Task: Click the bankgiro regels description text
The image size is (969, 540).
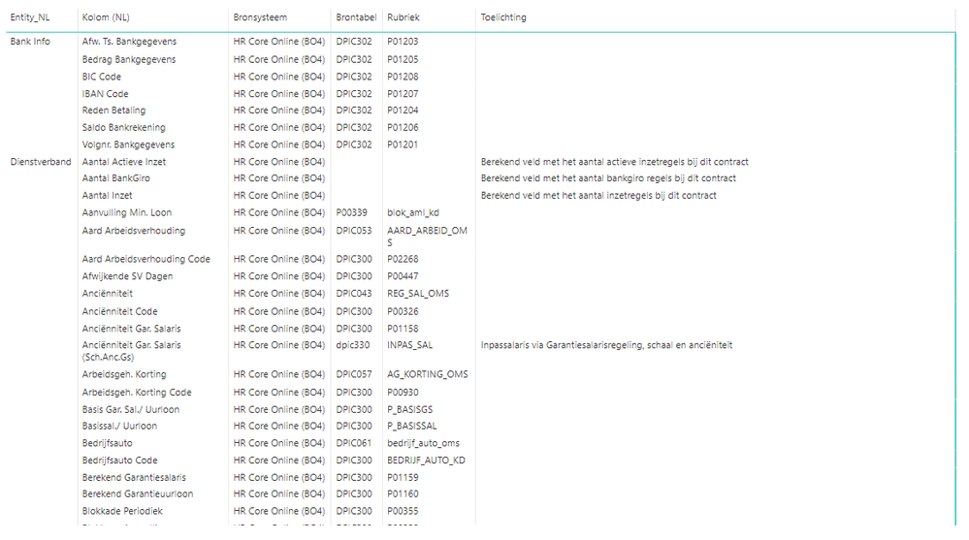Action: coord(608,178)
